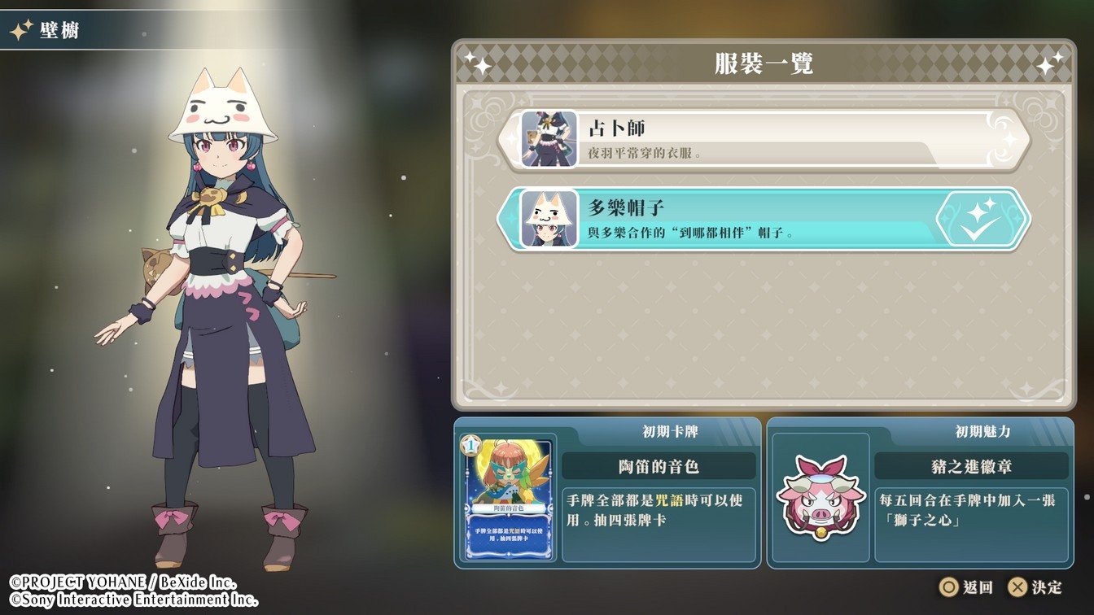Click the 服裝一覽 title bar
1094x615 pixels.
coord(764,64)
